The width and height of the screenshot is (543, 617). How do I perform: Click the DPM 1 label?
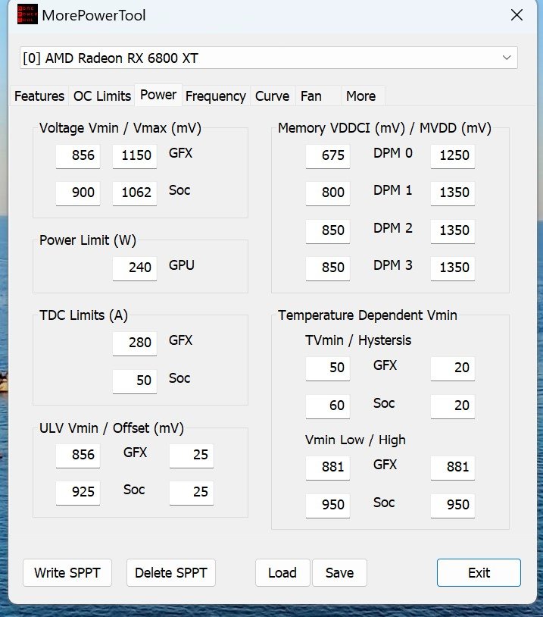392,190
